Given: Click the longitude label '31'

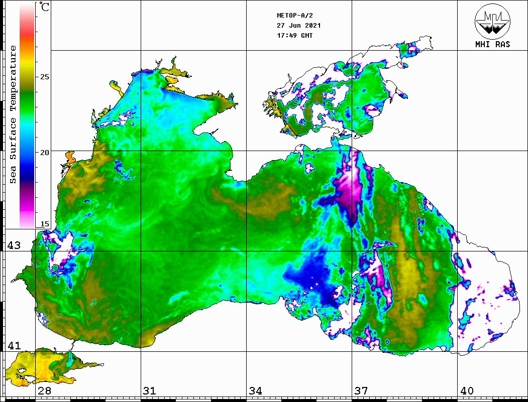Looking at the screenshot, I should coord(150,390).
